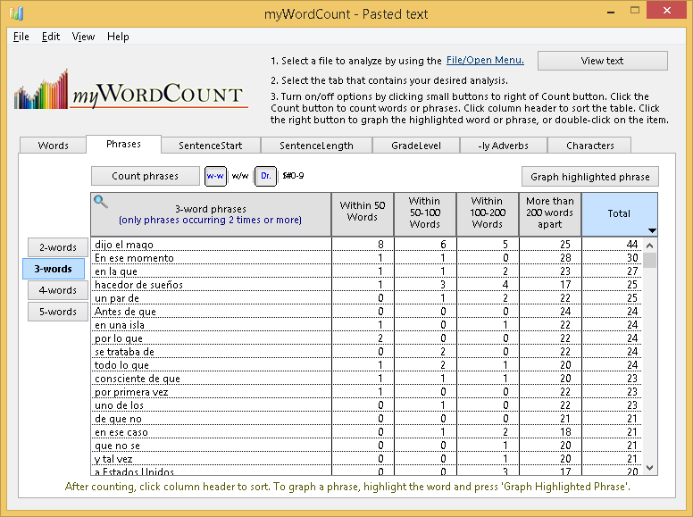693x517 pixels.
Task: Click the magnifying glass search icon
Action: pos(102,202)
